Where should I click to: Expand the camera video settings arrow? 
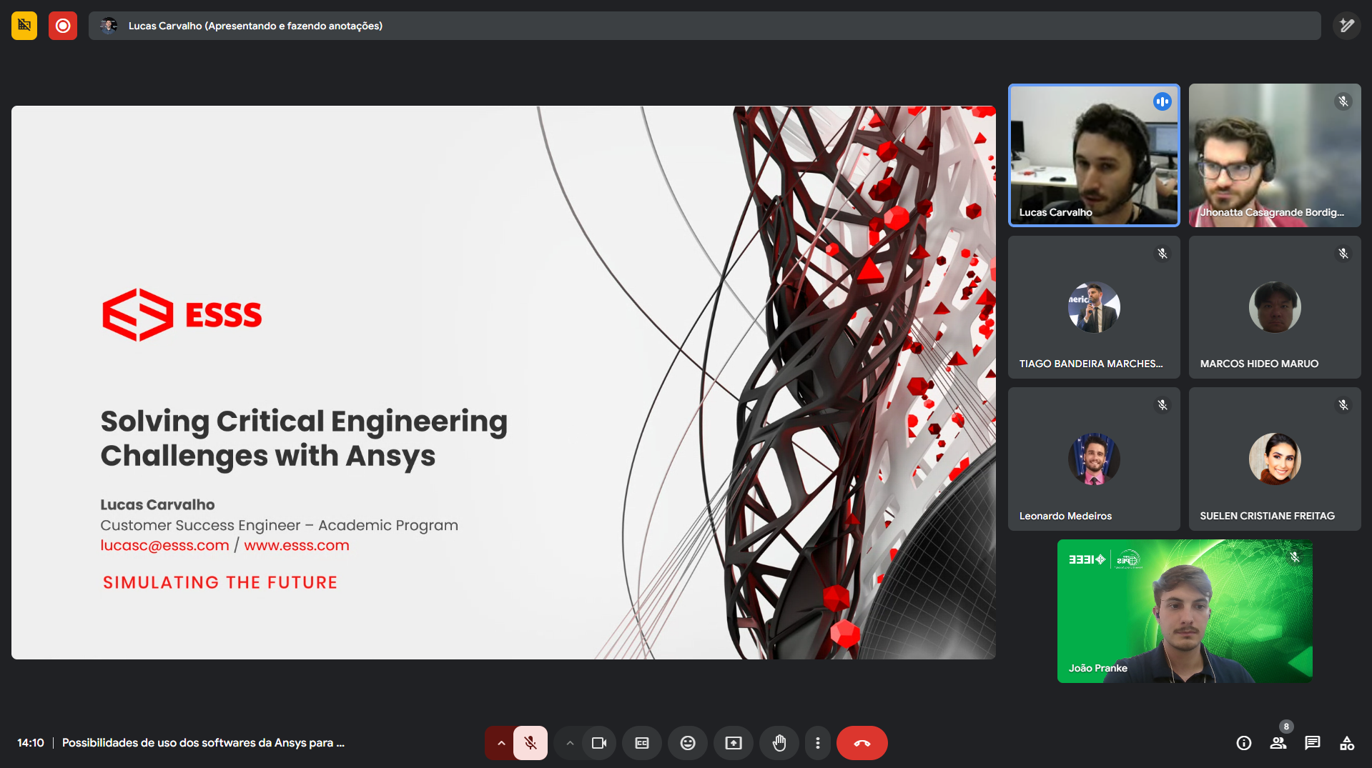570,743
